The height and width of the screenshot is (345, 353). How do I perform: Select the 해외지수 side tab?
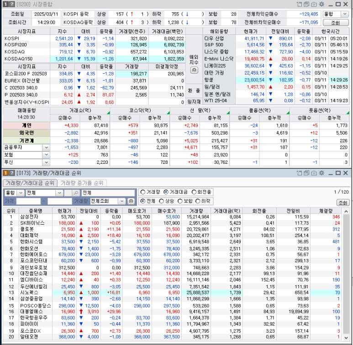pos(194,60)
